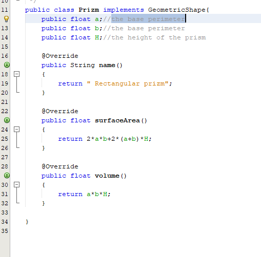Click line number 11 in the gutter

coord(5,10)
